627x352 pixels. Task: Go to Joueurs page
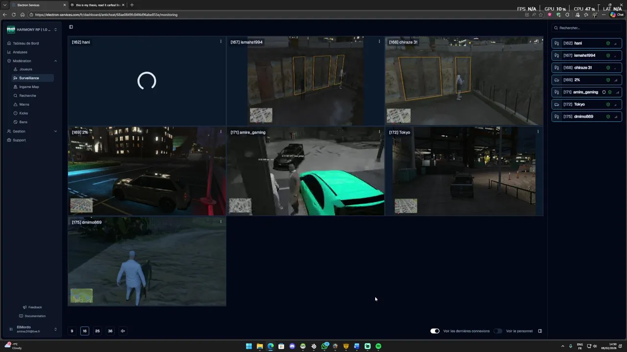(25, 69)
